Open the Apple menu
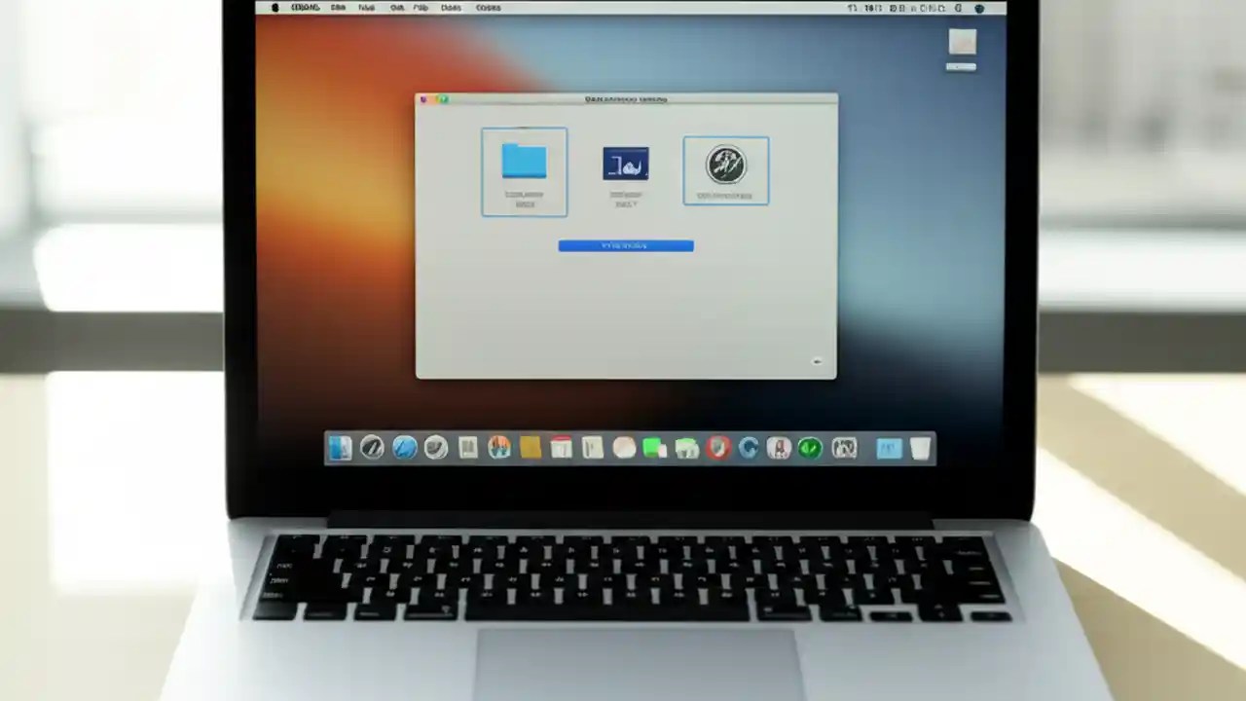The height and width of the screenshot is (701, 1246). click(x=275, y=8)
